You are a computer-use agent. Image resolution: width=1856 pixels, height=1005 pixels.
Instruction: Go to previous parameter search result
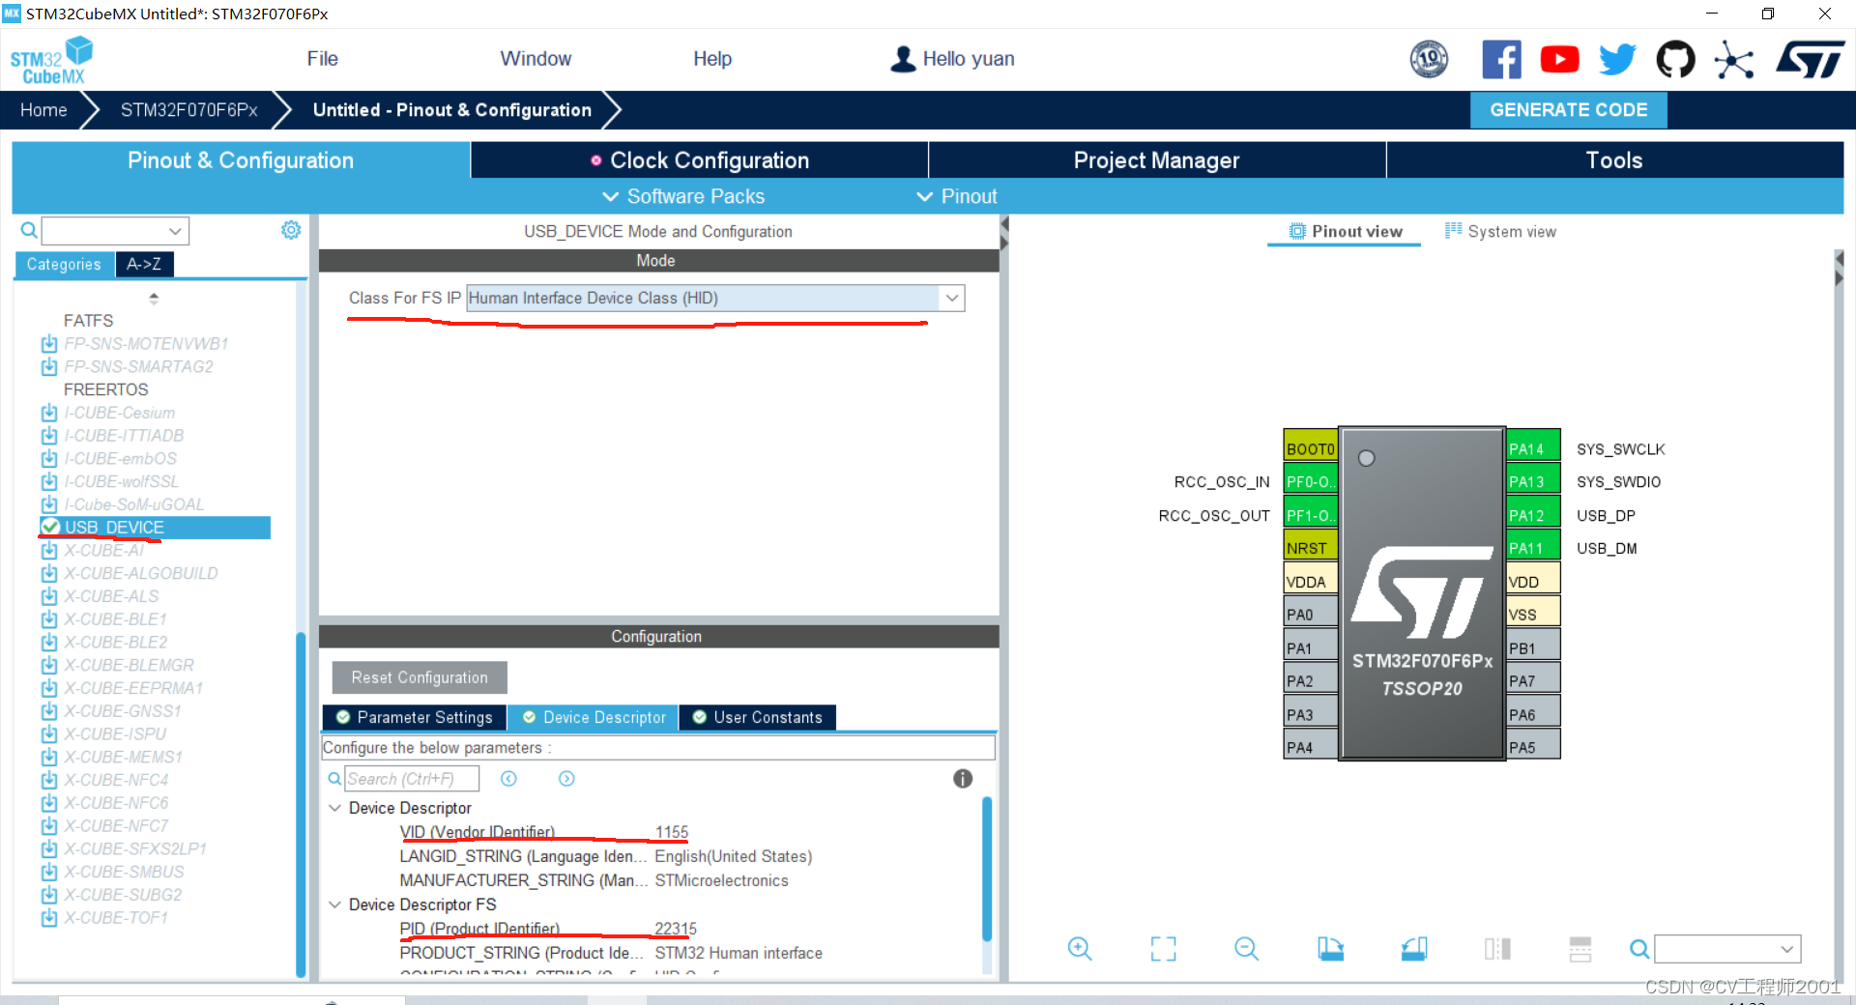pyautogui.click(x=508, y=779)
